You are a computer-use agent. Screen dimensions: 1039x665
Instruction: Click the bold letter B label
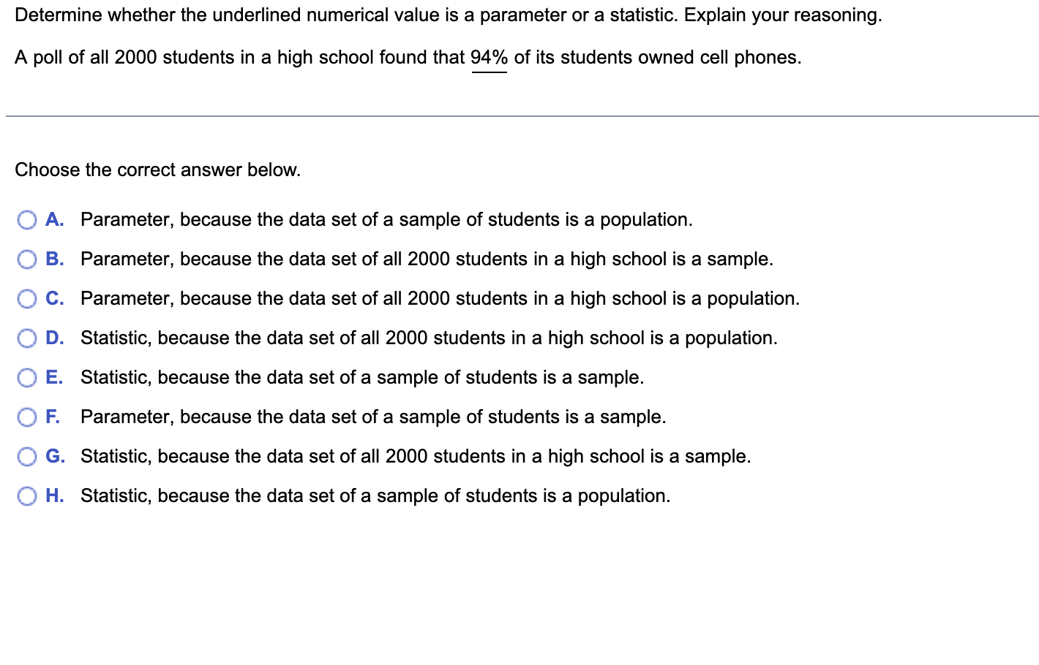[x=54, y=259]
